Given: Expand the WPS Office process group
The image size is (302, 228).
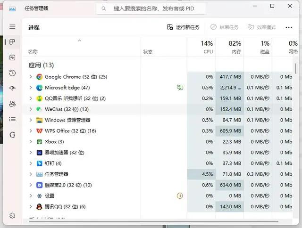Looking at the screenshot, I should pyautogui.click(x=31, y=131).
